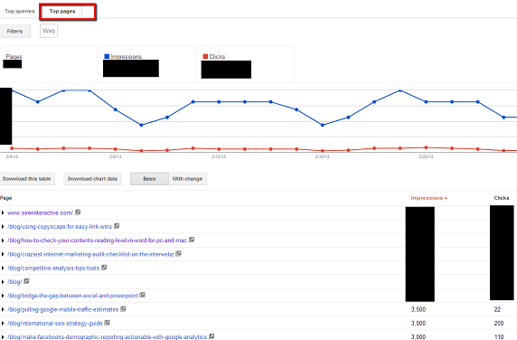Expand the /blog/ row triangle
Image resolution: width=517 pixels, height=340 pixels.
(x=3, y=282)
